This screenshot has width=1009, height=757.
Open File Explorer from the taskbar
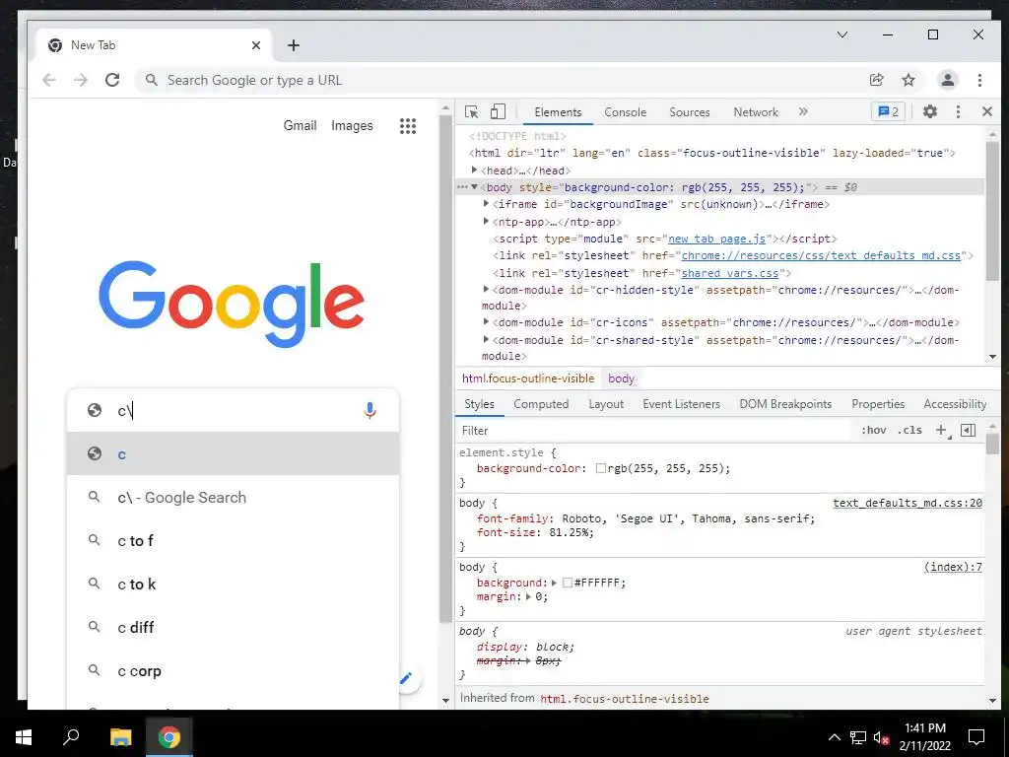coord(120,737)
